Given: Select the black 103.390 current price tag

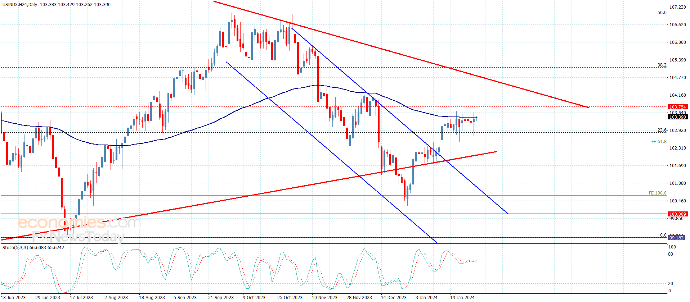Looking at the screenshot, I should tap(677, 117).
